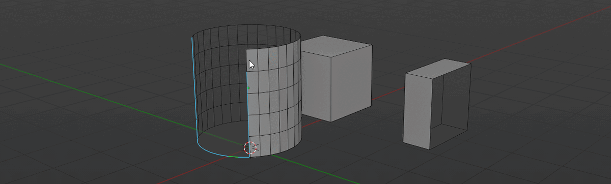Click the red-white 3D cursor at cylinder base

[250, 148]
